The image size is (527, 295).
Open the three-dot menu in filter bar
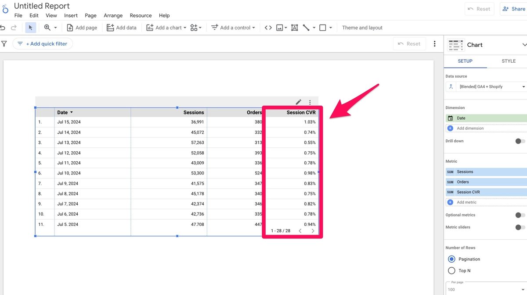(x=435, y=44)
